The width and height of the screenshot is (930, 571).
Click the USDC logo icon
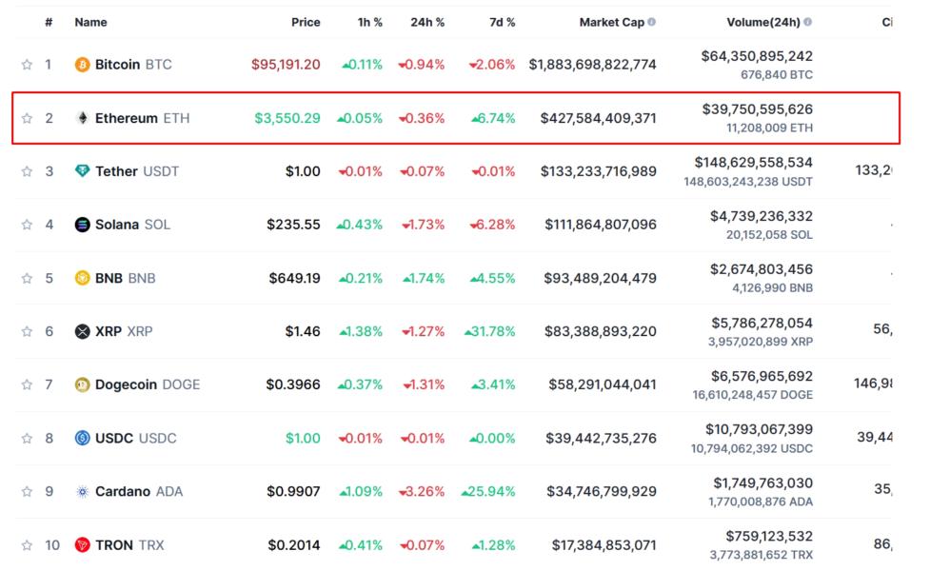point(82,438)
